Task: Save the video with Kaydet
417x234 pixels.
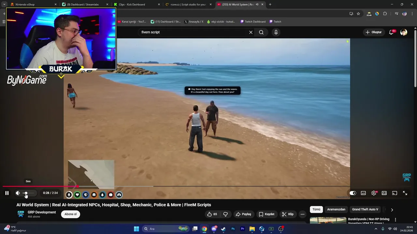Action: [266, 214]
